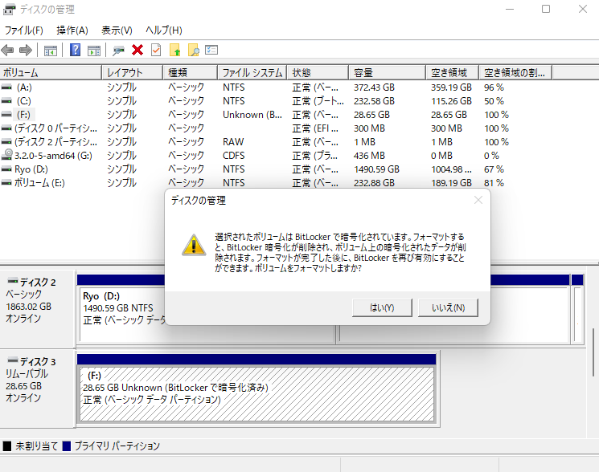This screenshot has height=472, width=599.
Task: Click the 436 MB capacity cell
Action: pyautogui.click(x=369, y=156)
